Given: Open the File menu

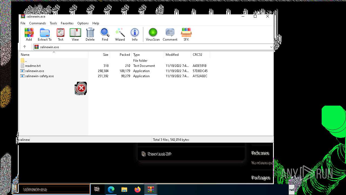Looking at the screenshot, I should (x=23, y=23).
